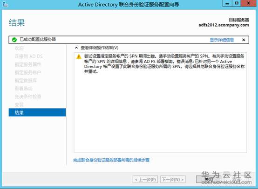Click the 取消 button

(x=236, y=180)
